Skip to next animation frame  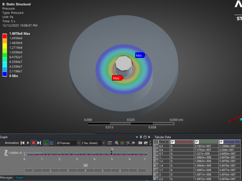(x=39, y=143)
